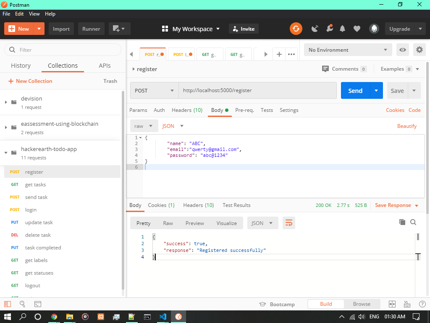Switch to two-pane layout icon
Image resolution: width=430 pixels, height=323 pixels.
click(x=392, y=304)
